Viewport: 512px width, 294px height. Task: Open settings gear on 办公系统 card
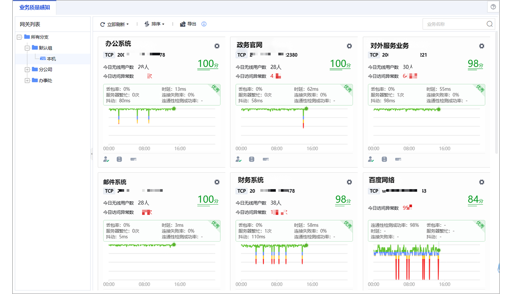pos(217,46)
